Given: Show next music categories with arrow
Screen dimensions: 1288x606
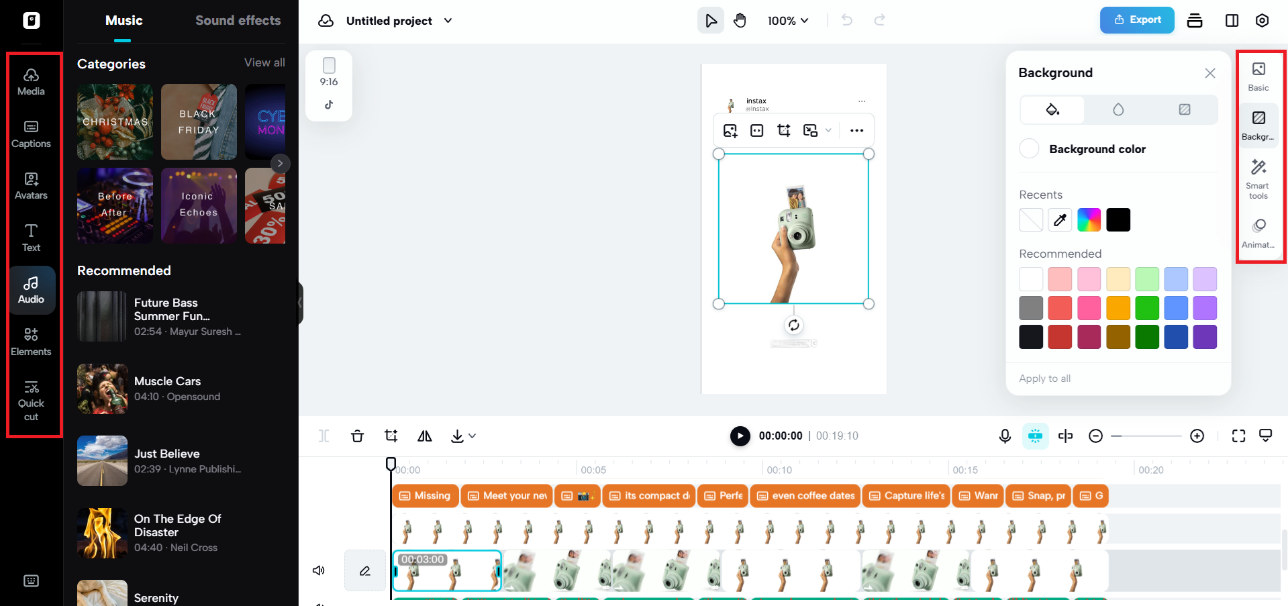Looking at the screenshot, I should pos(280,163).
